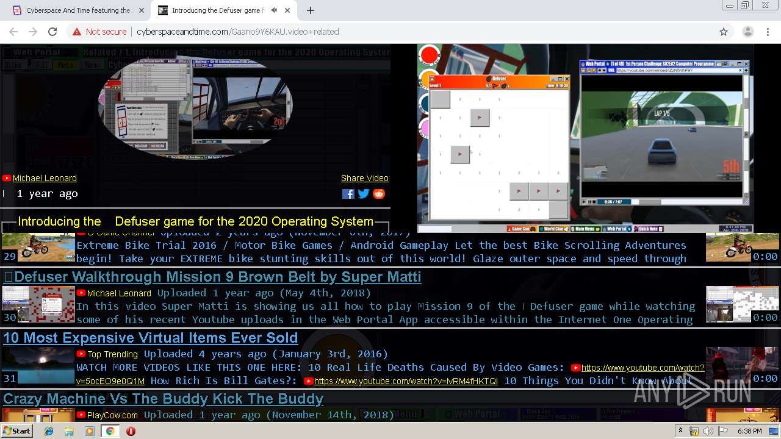The image size is (781, 439).
Task: Reload the page with the refresh button
Action: [x=52, y=32]
